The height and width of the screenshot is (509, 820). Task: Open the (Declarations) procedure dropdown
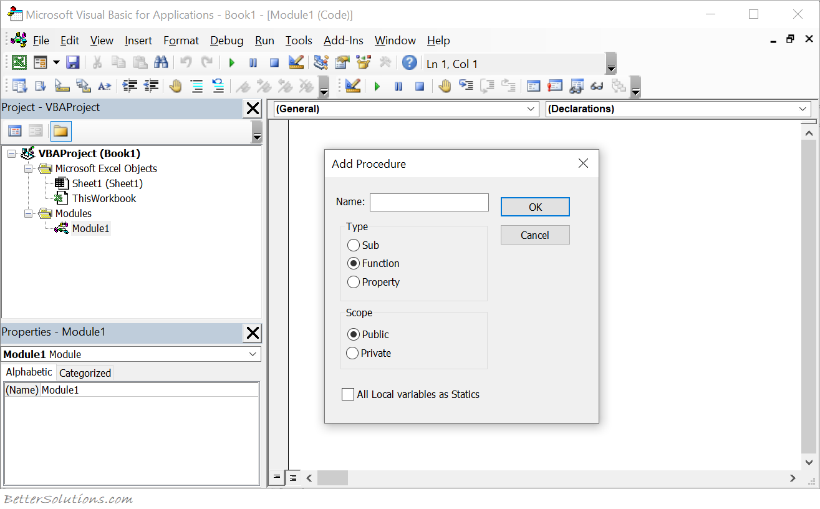pos(803,109)
